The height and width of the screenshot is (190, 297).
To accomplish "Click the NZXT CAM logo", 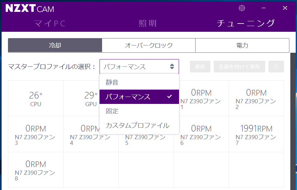I will (x=30, y=8).
